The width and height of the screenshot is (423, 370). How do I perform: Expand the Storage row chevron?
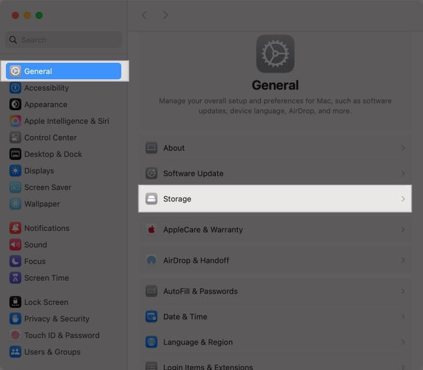pos(403,199)
